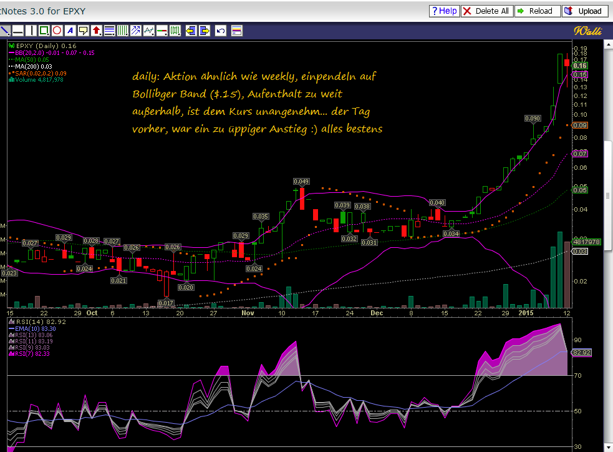
Task: Click the 0.090 price label marker
Action: pos(533,118)
